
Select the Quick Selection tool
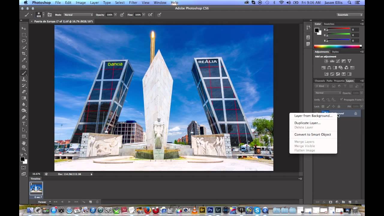(x=24, y=47)
